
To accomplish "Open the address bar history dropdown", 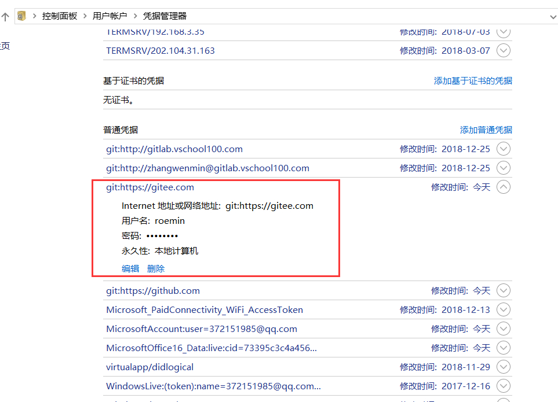I will [x=553, y=17].
